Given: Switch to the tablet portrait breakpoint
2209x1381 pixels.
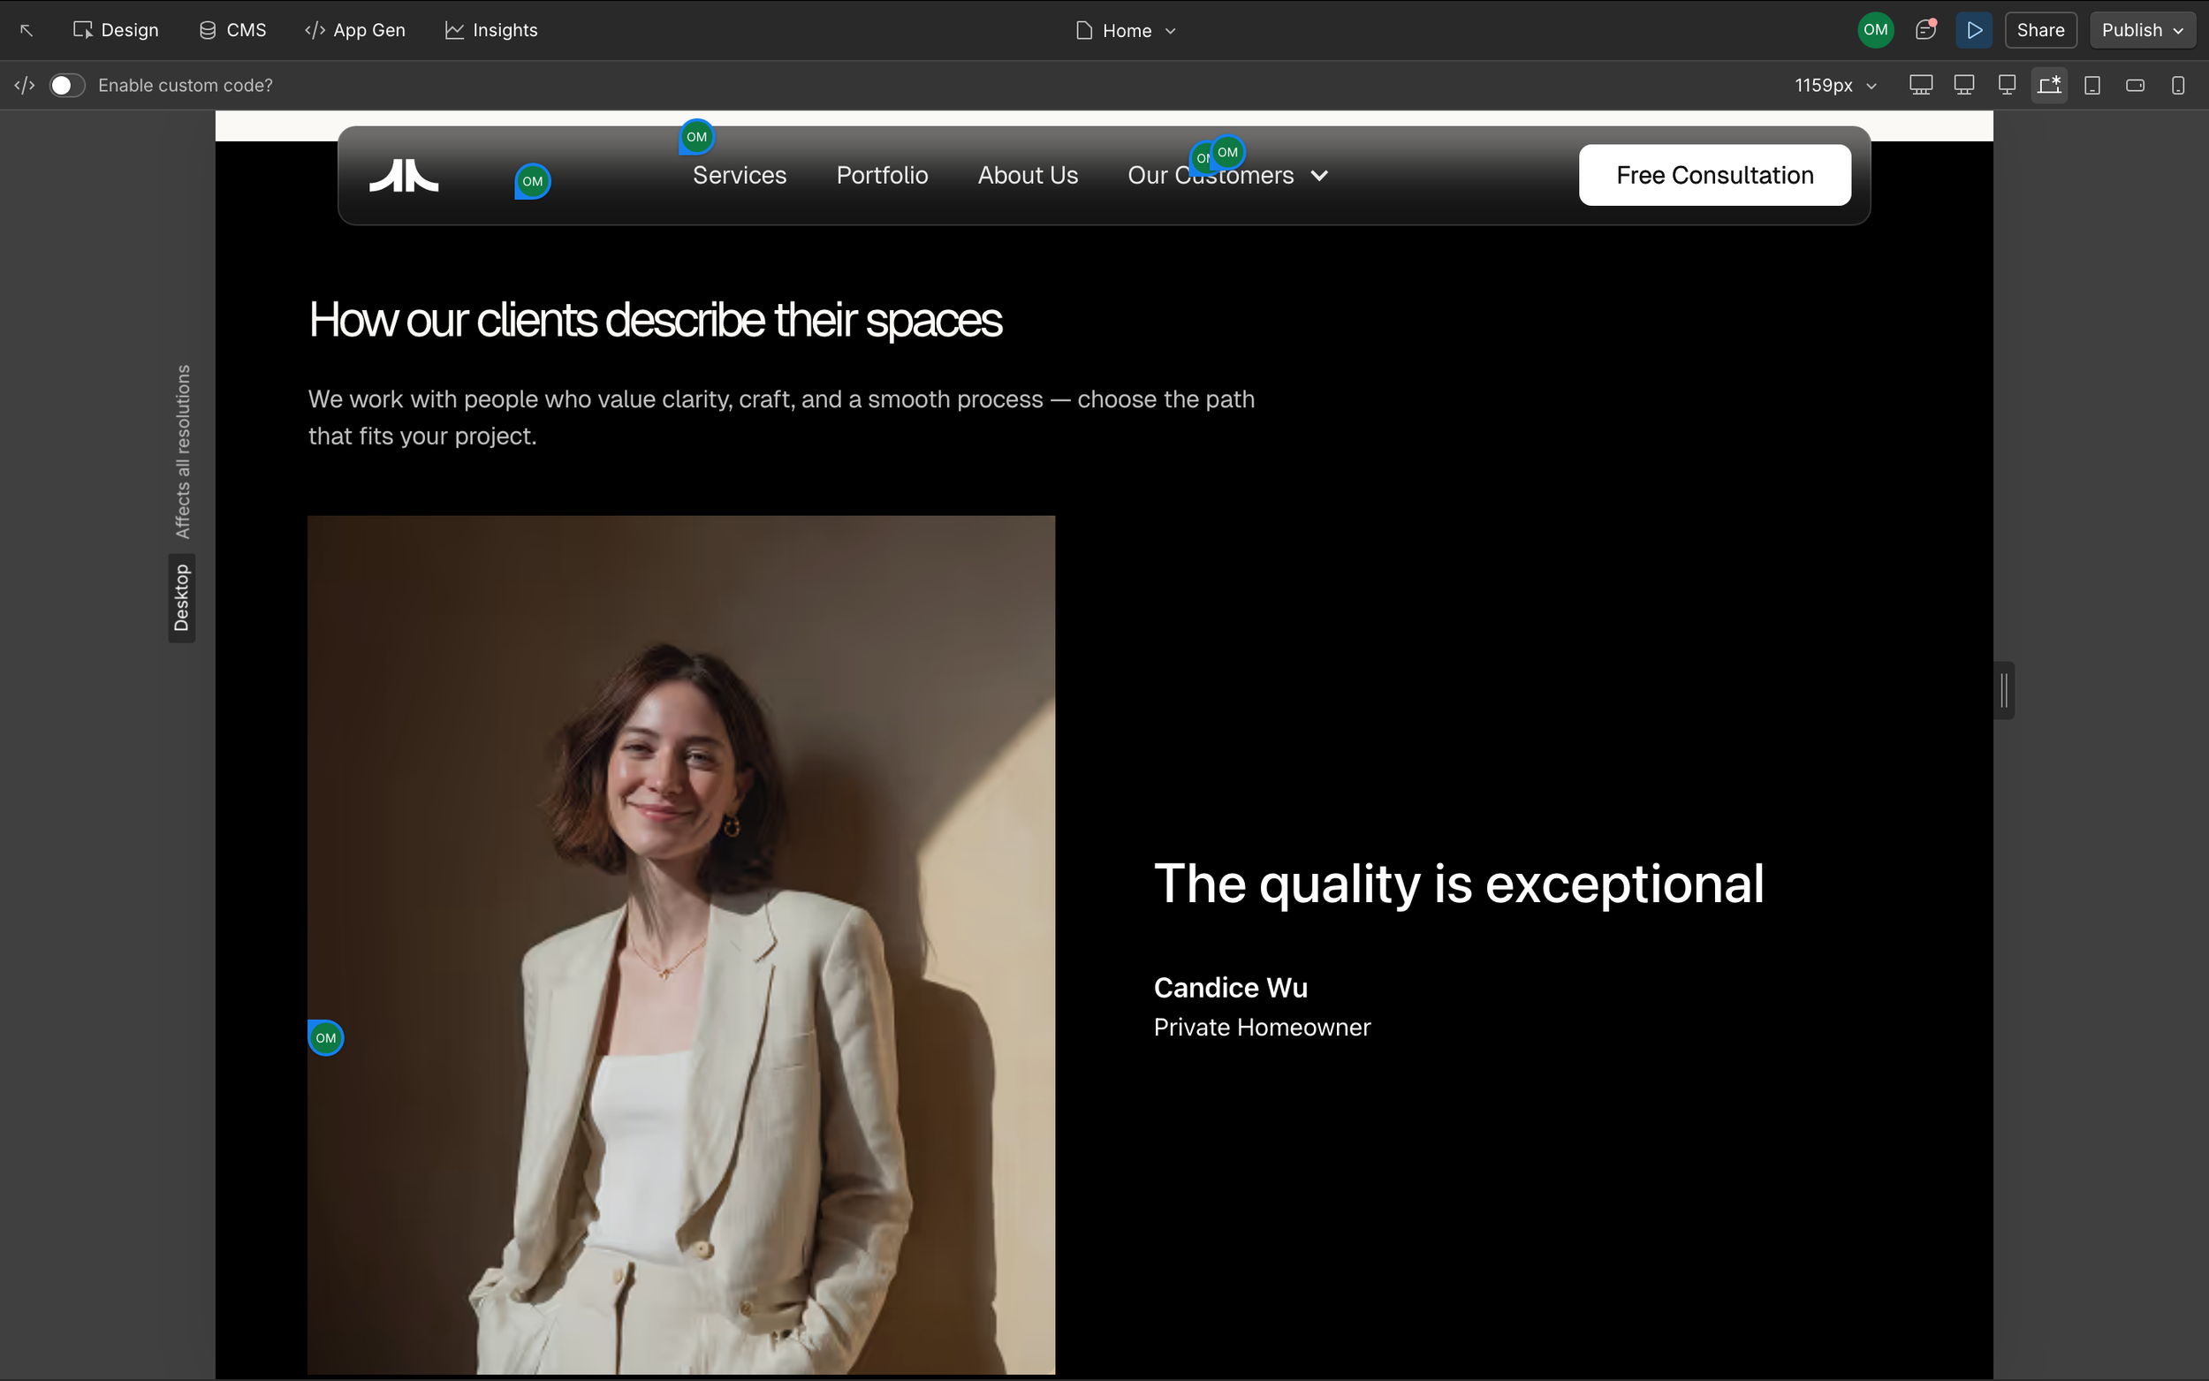Looking at the screenshot, I should point(2092,85).
